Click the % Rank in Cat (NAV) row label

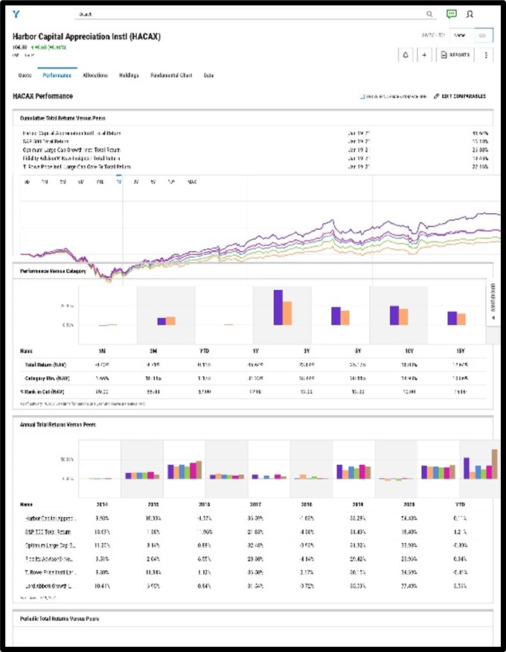pos(42,392)
